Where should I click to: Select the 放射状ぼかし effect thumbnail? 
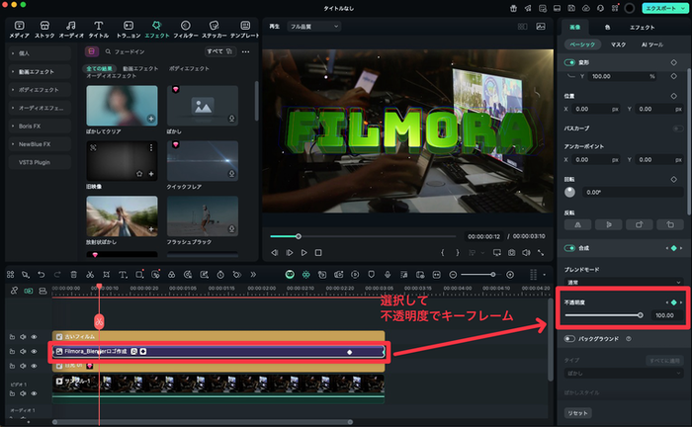122,215
